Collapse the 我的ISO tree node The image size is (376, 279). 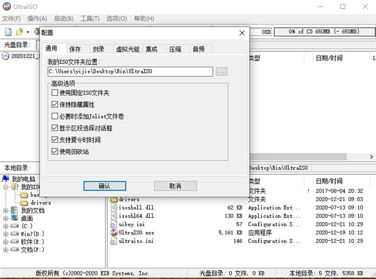[6, 187]
